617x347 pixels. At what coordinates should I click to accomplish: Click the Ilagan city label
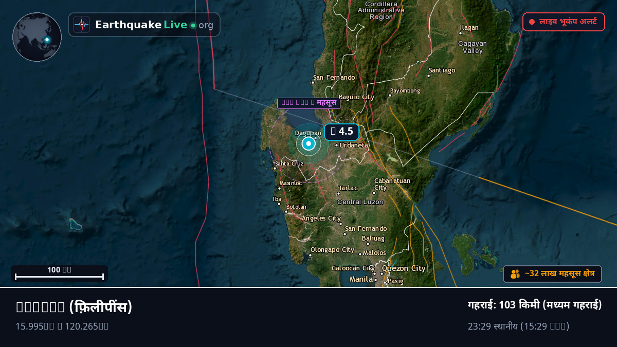click(469, 28)
